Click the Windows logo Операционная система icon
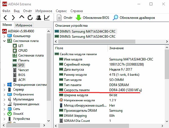The image size is (169, 128). 10,85
